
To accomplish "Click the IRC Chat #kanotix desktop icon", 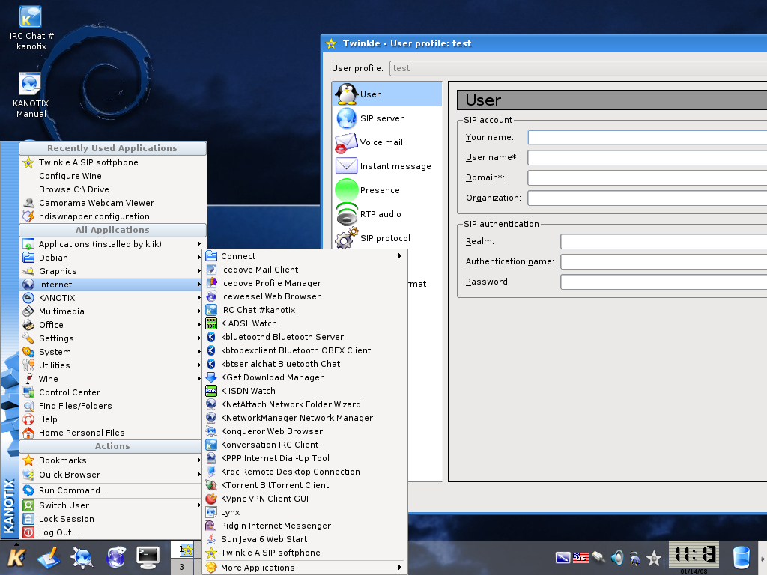I will (x=31, y=28).
